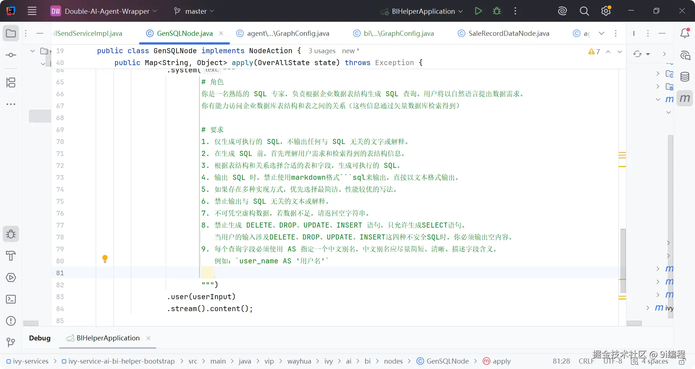Open the Problems tool window
The width and height of the screenshot is (695, 369).
coord(11,321)
